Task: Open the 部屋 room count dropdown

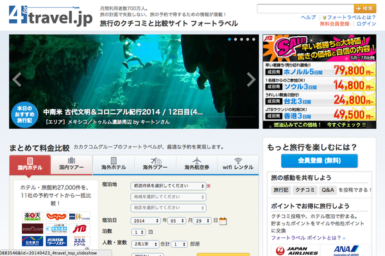Action: [x=179, y=244]
